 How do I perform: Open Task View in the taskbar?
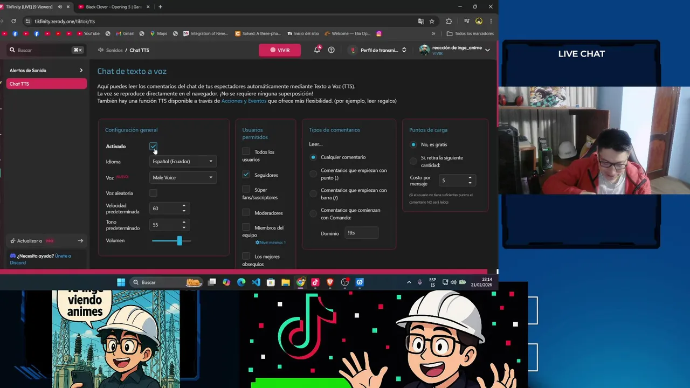tap(212, 282)
